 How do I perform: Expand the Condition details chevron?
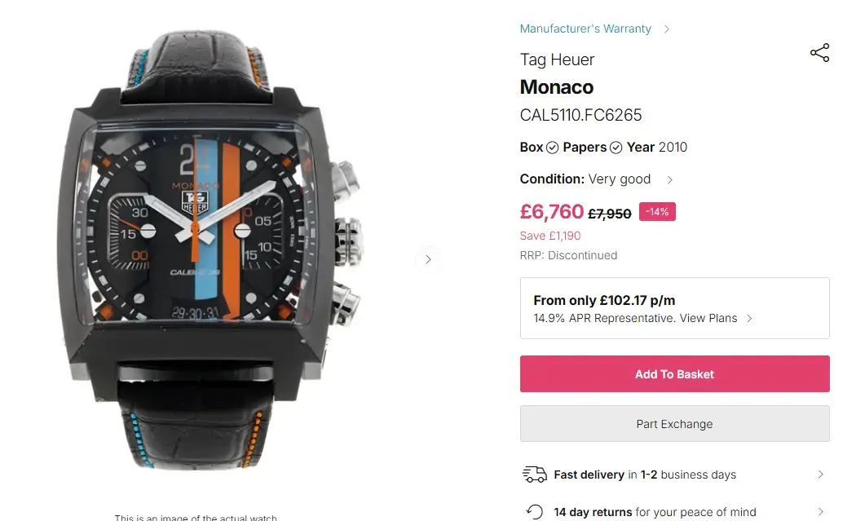pyautogui.click(x=670, y=180)
